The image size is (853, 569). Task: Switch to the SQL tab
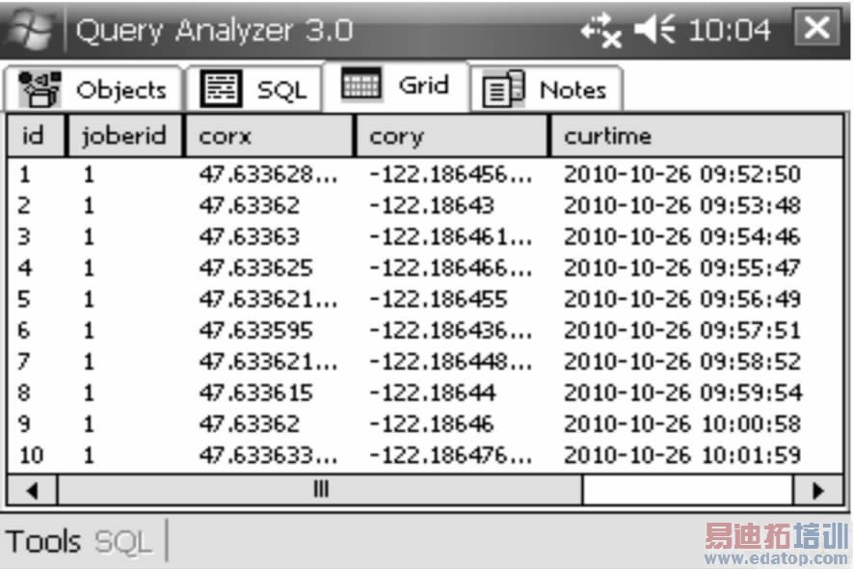point(254,89)
